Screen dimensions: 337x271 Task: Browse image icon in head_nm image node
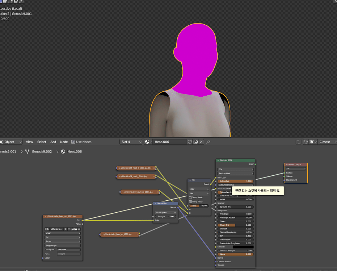47,229
